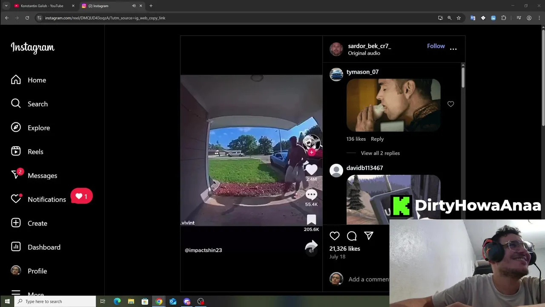
Task: Bookmark this page with star
Action: click(459, 18)
